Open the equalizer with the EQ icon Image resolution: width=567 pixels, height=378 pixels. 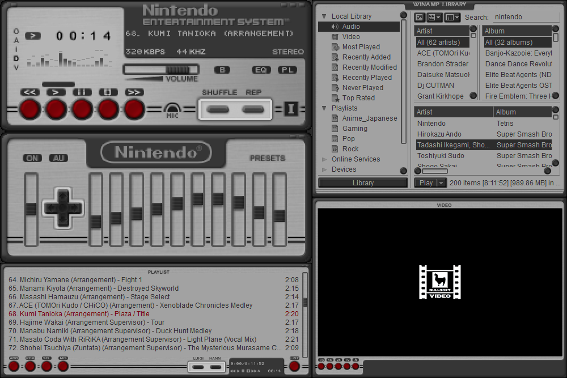pos(261,70)
